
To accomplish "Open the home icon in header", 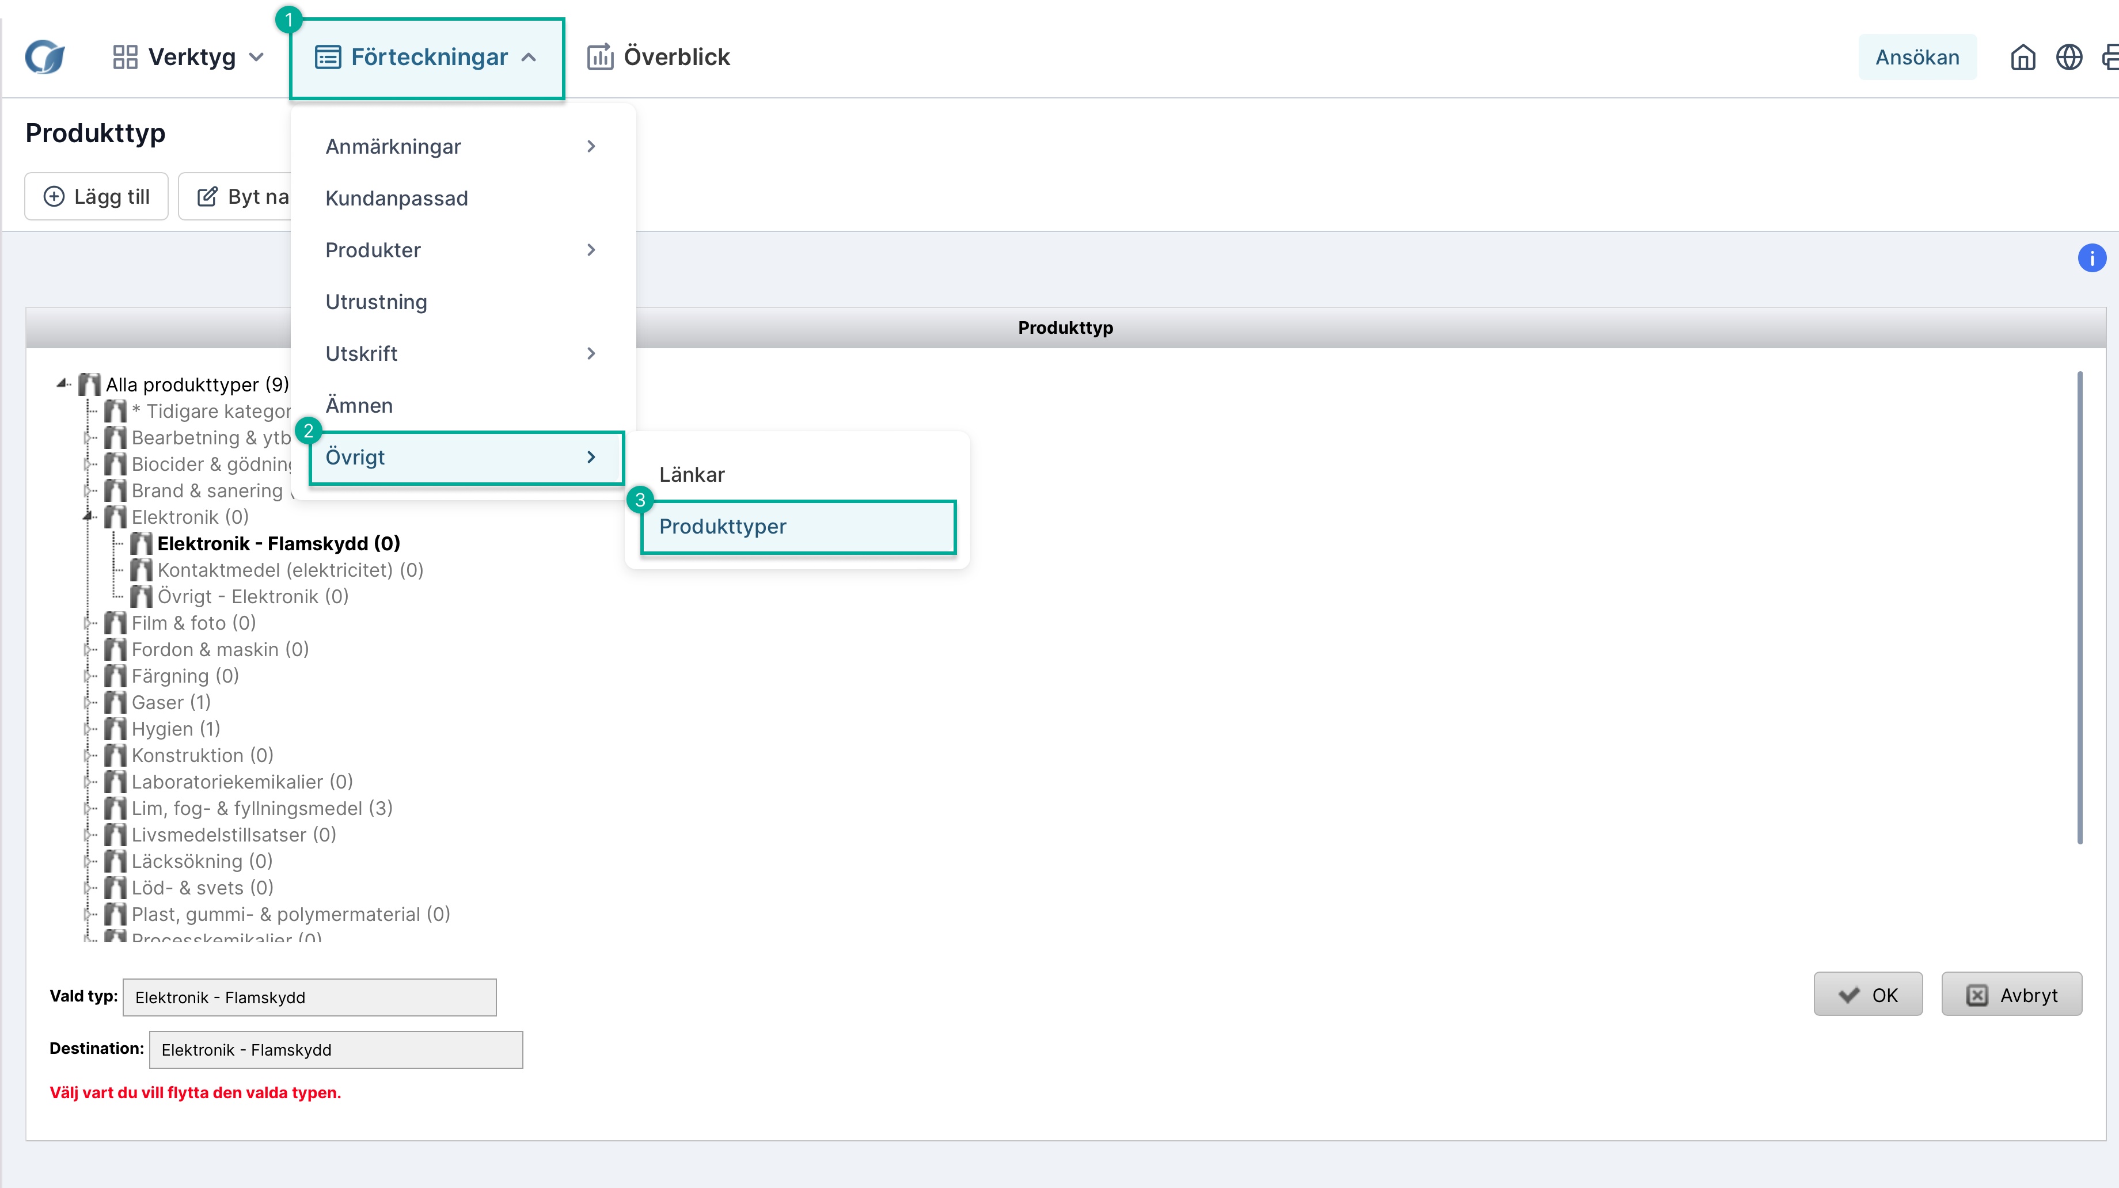I will click(x=2023, y=58).
